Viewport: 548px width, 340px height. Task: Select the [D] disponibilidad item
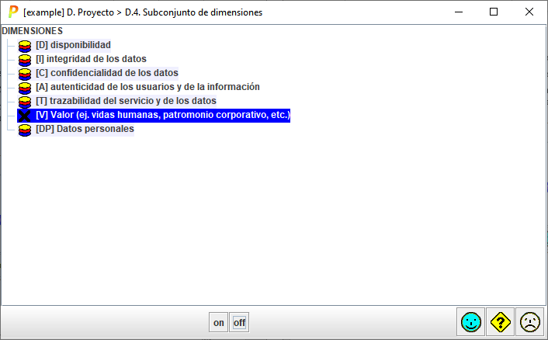(x=73, y=45)
